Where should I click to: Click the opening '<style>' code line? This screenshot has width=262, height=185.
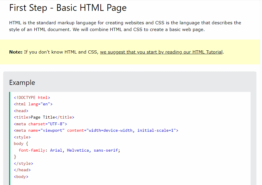point(22,137)
